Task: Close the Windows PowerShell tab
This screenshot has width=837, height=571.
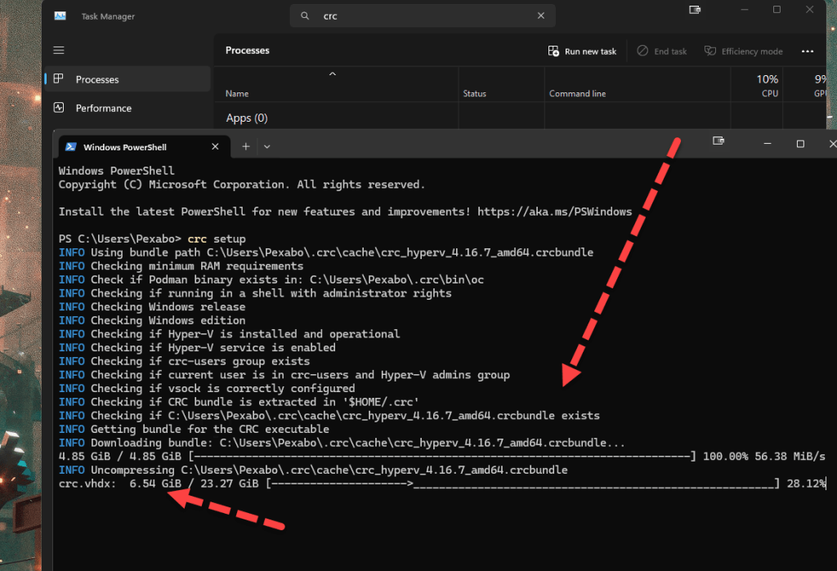Action: [215, 146]
